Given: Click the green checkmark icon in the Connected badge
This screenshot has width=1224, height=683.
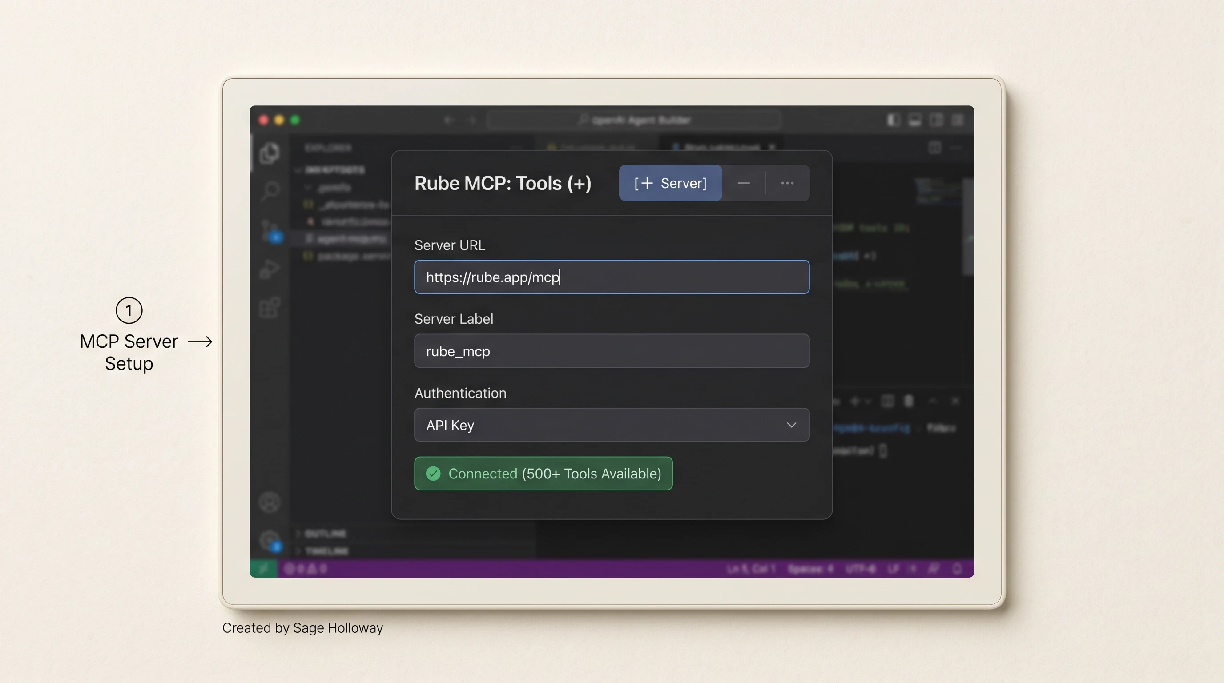Looking at the screenshot, I should pyautogui.click(x=433, y=474).
